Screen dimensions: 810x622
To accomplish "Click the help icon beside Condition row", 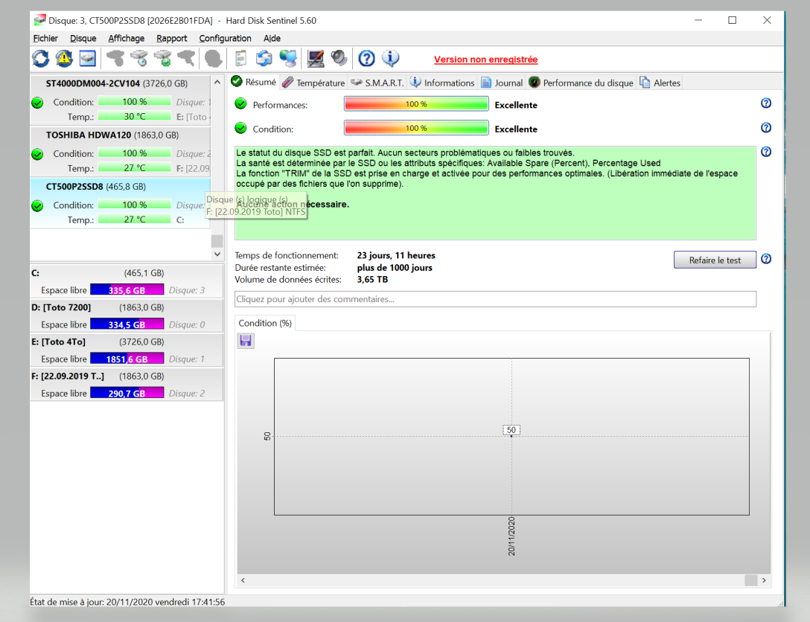I will tap(766, 127).
